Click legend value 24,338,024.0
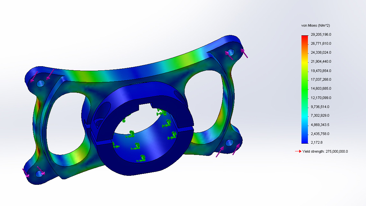The image size is (366, 206). [x=321, y=52]
